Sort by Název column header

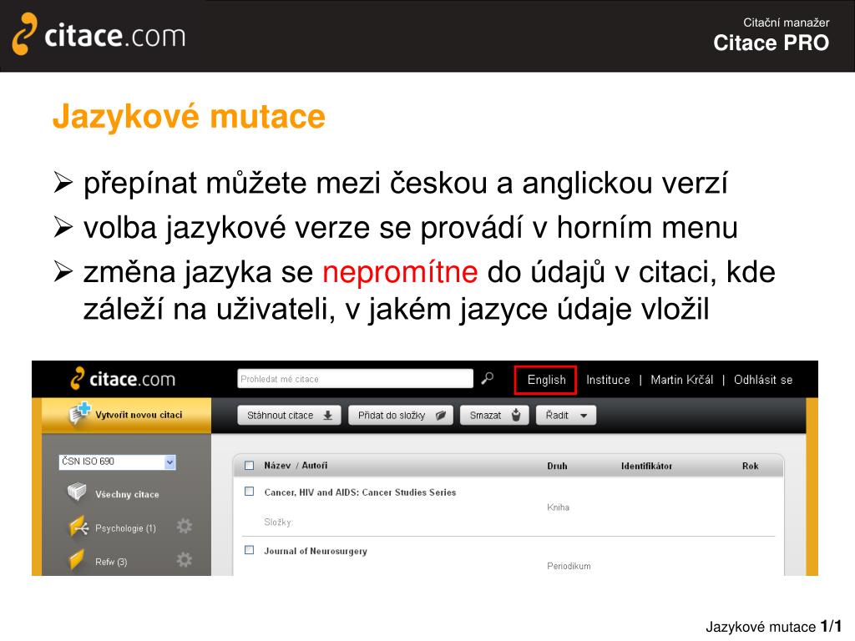pyautogui.click(x=277, y=466)
